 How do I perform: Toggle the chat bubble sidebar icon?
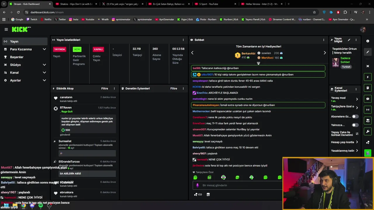[x=368, y=99]
